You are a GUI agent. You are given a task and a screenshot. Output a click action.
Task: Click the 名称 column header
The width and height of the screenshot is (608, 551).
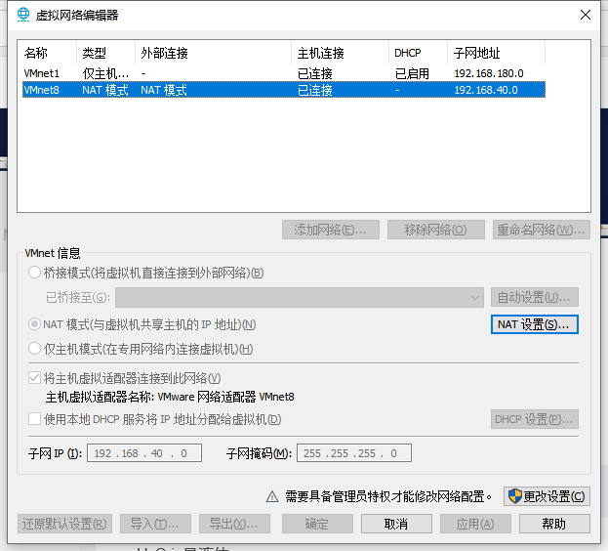tap(49, 53)
